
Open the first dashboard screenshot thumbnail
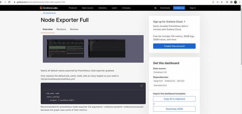pyautogui.click(x=66, y=48)
